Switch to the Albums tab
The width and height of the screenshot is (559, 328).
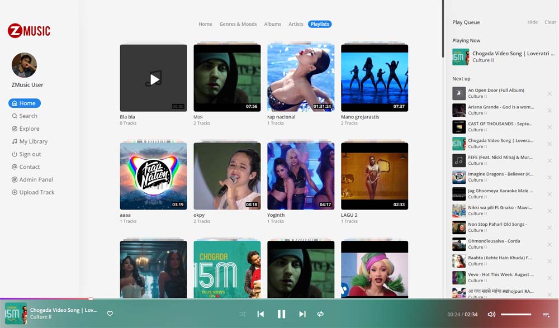click(273, 24)
